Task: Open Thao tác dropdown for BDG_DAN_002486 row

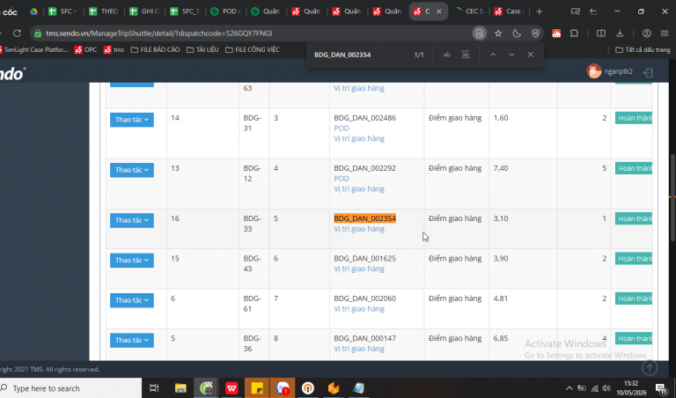Action: [131, 120]
